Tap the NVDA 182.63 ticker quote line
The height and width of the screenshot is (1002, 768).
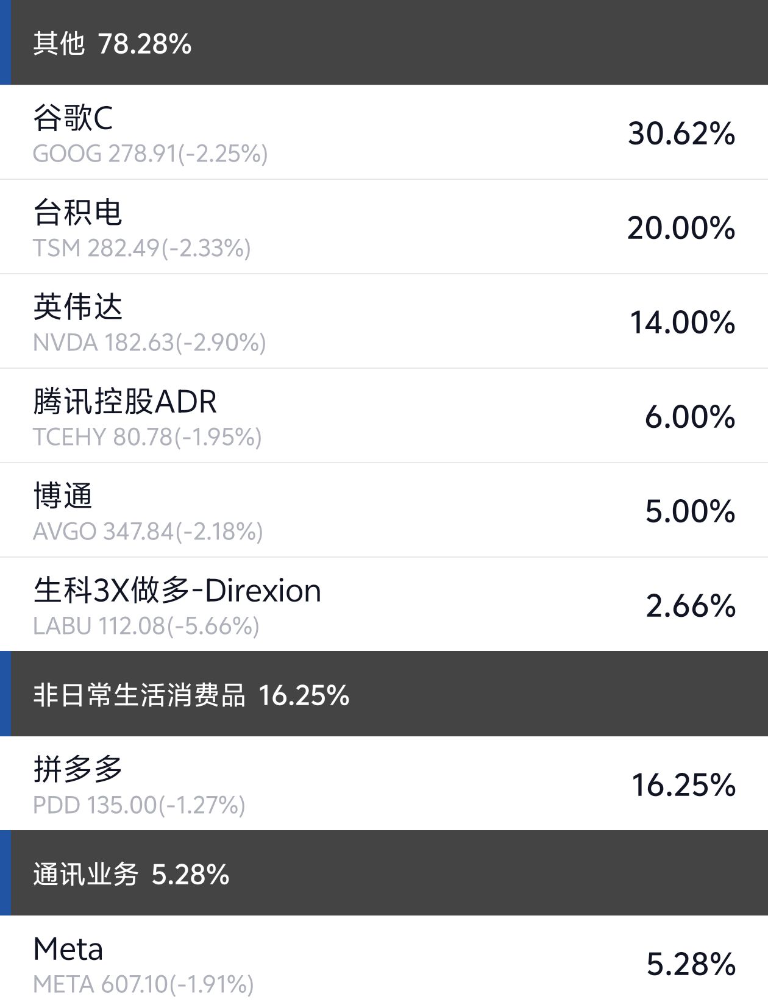(x=149, y=343)
